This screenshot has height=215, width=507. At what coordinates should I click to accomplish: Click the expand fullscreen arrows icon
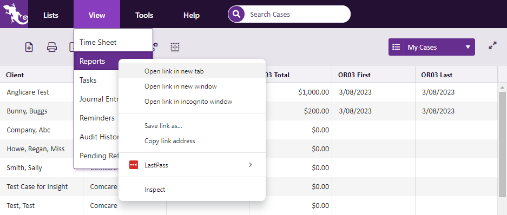tap(492, 45)
